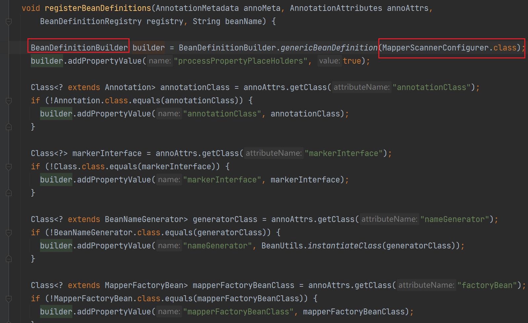Click fold end marker after markerInterface block
528x323 pixels.
[9, 193]
